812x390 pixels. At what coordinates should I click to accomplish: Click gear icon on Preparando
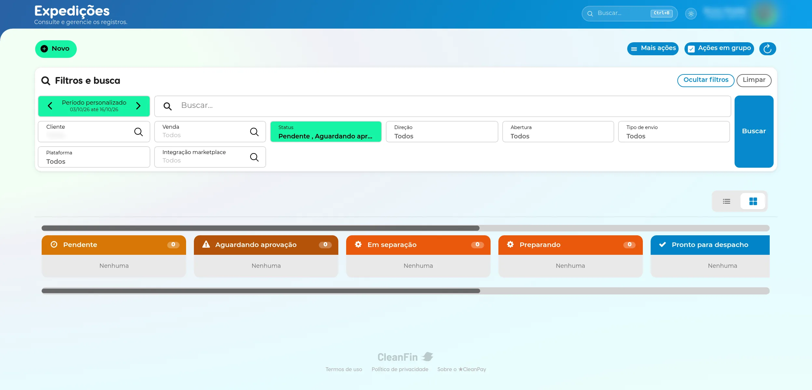point(510,244)
